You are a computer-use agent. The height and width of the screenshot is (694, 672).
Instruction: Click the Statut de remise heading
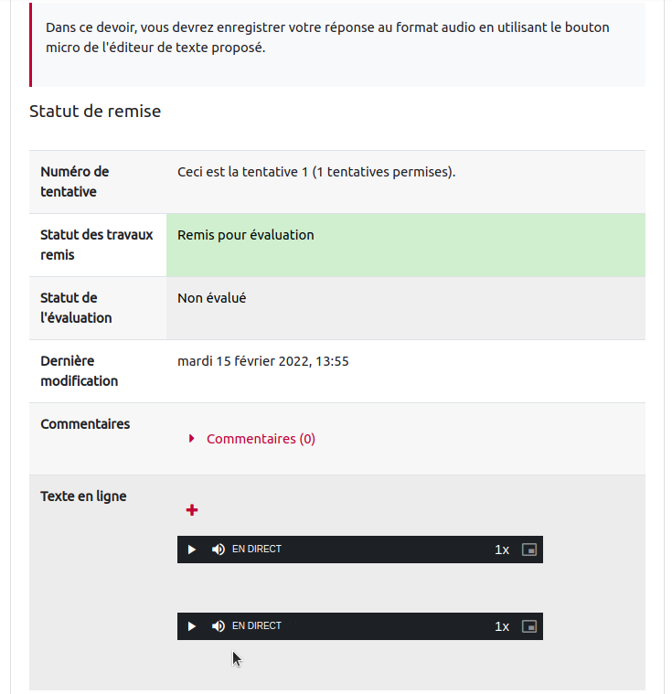click(x=95, y=112)
